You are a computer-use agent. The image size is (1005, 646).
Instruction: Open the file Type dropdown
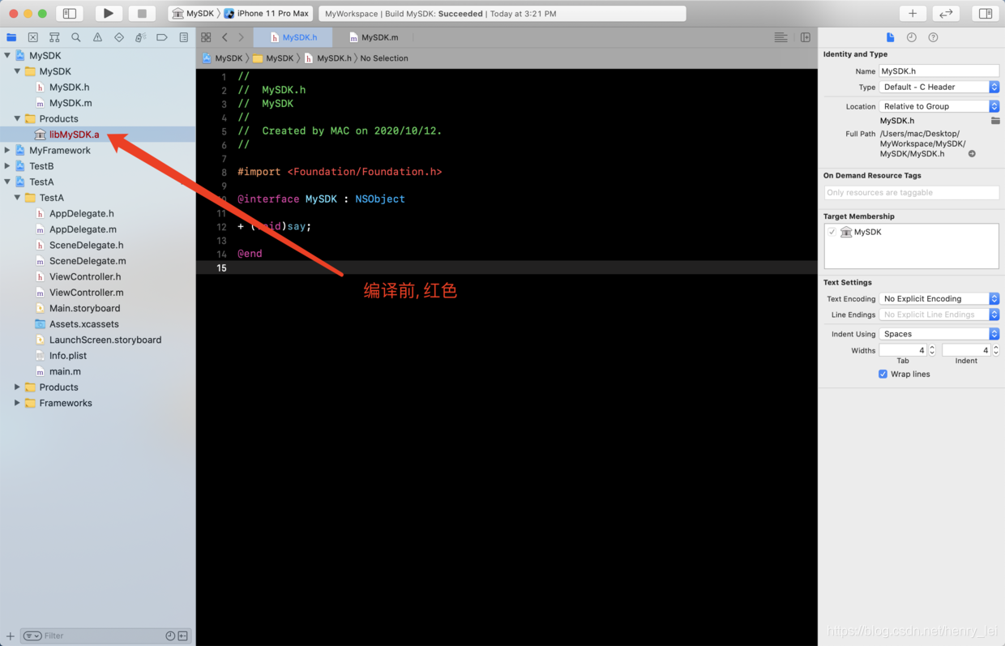click(x=939, y=87)
